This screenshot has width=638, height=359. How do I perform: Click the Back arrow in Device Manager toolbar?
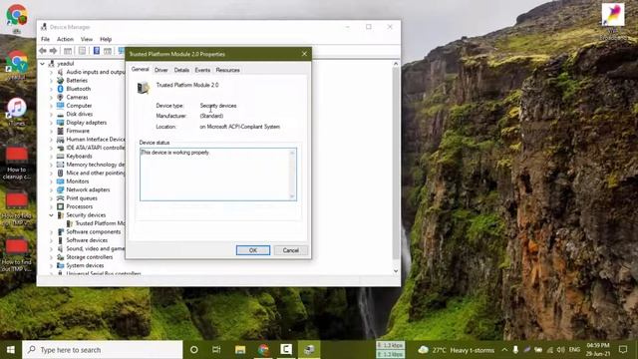pyautogui.click(x=43, y=51)
